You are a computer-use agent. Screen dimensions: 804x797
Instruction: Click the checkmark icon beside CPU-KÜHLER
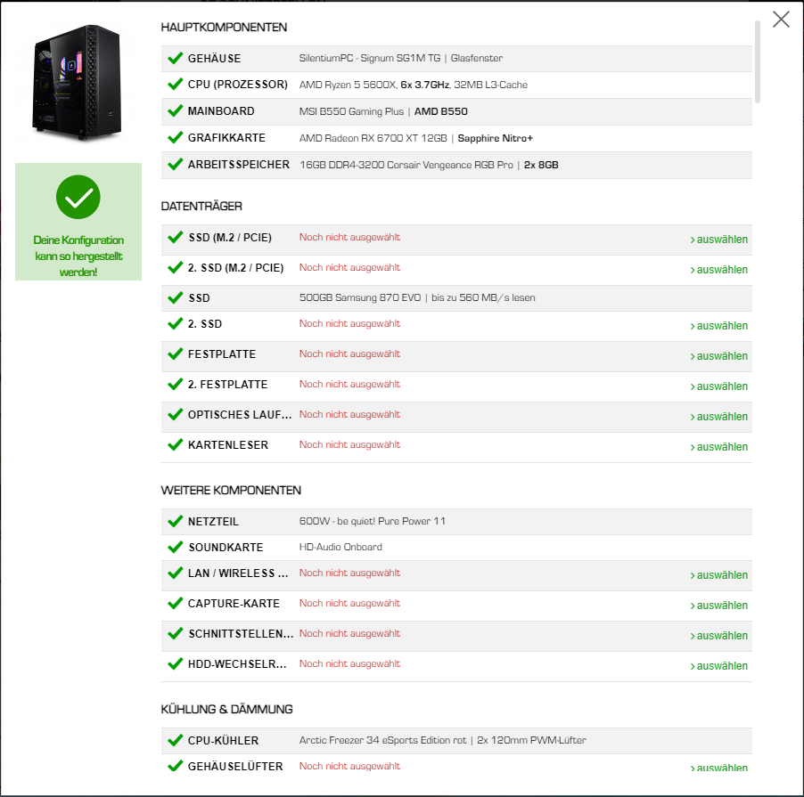(176, 741)
